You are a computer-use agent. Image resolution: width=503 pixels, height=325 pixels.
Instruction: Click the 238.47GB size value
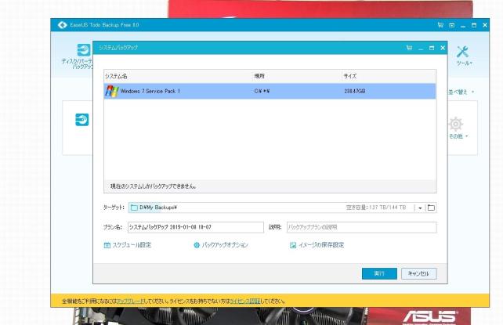click(354, 92)
